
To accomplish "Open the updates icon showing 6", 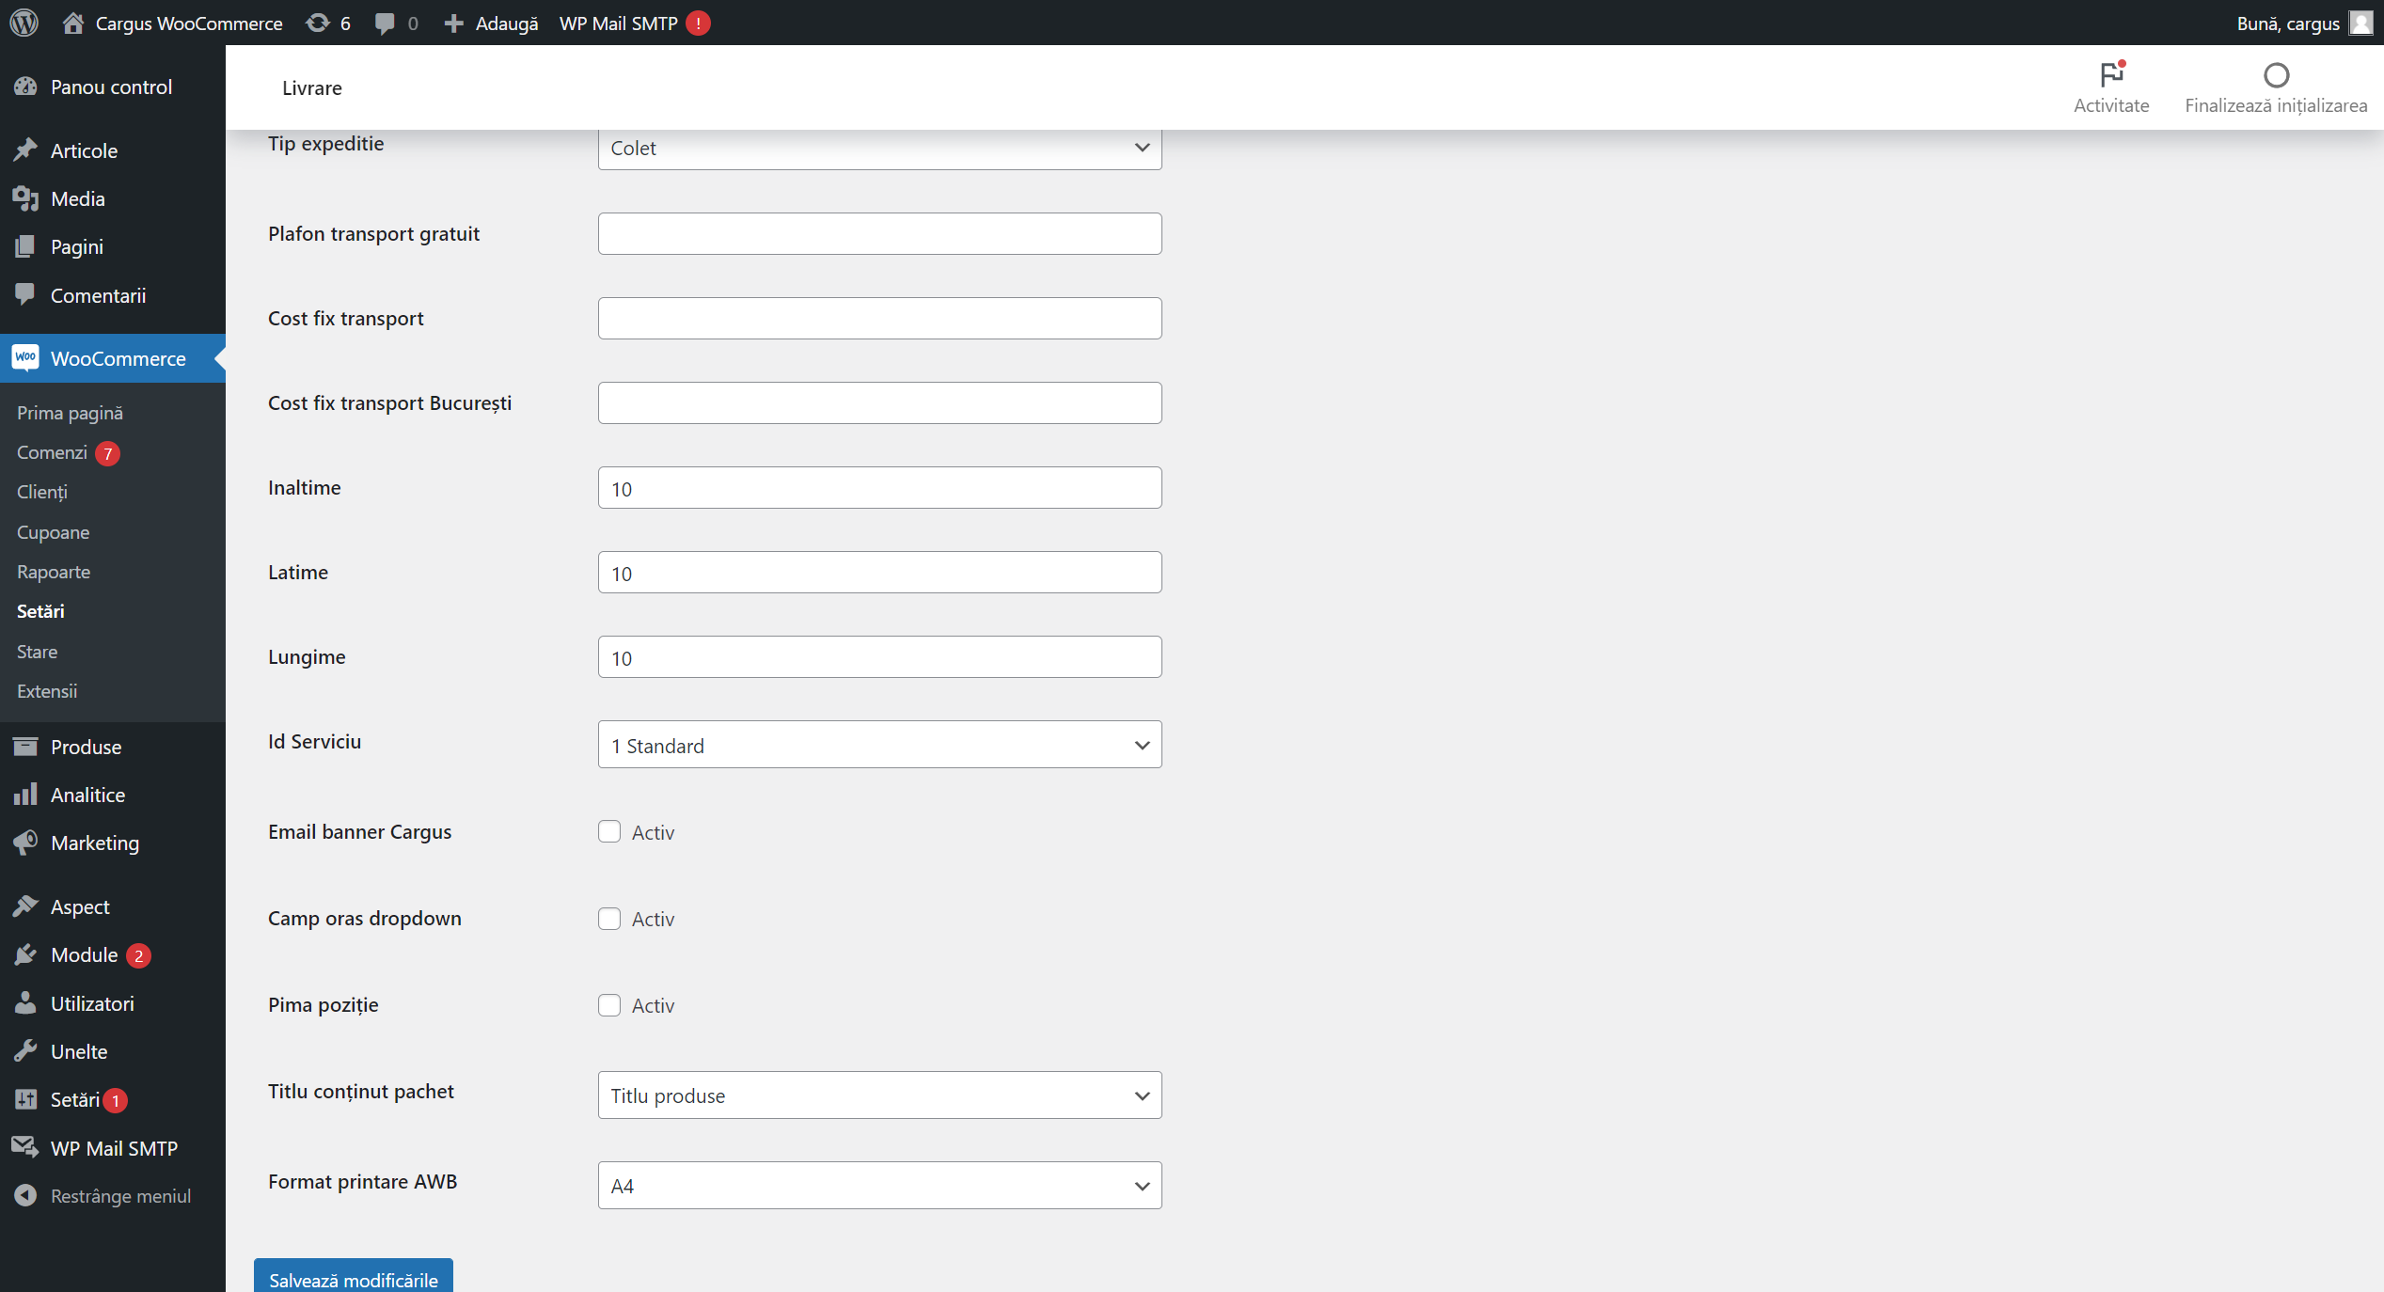I will [x=318, y=23].
